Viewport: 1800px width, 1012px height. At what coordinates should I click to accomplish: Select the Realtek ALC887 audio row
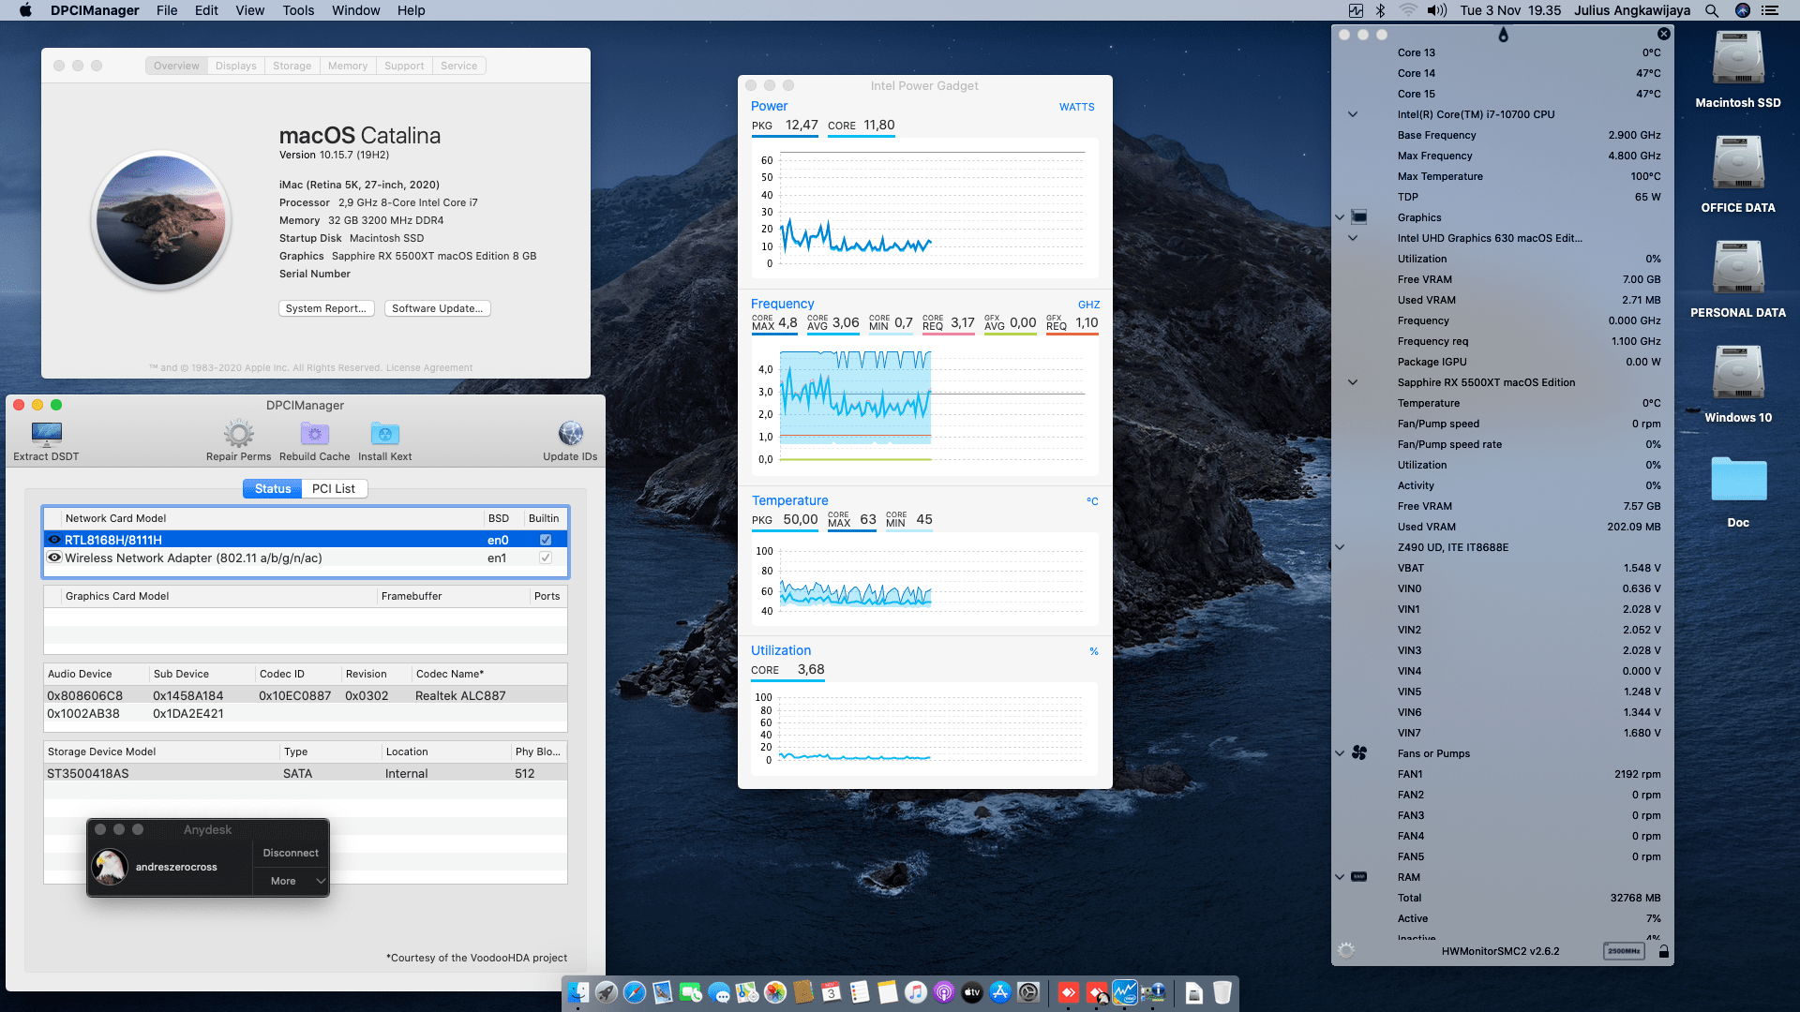306,695
